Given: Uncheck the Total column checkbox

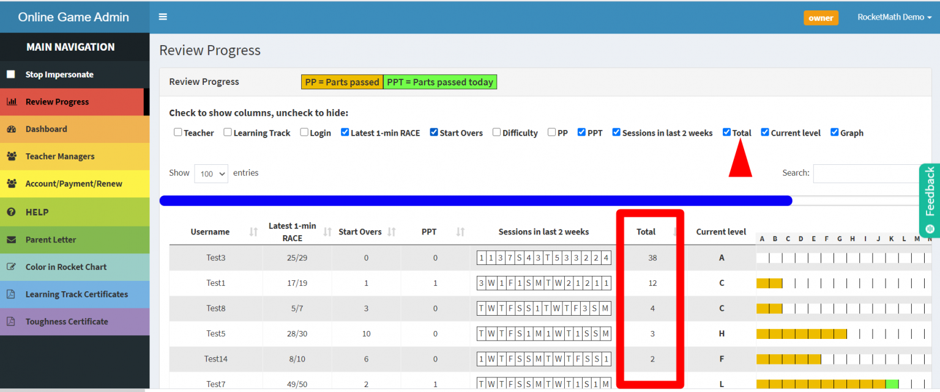Looking at the screenshot, I should click(726, 132).
